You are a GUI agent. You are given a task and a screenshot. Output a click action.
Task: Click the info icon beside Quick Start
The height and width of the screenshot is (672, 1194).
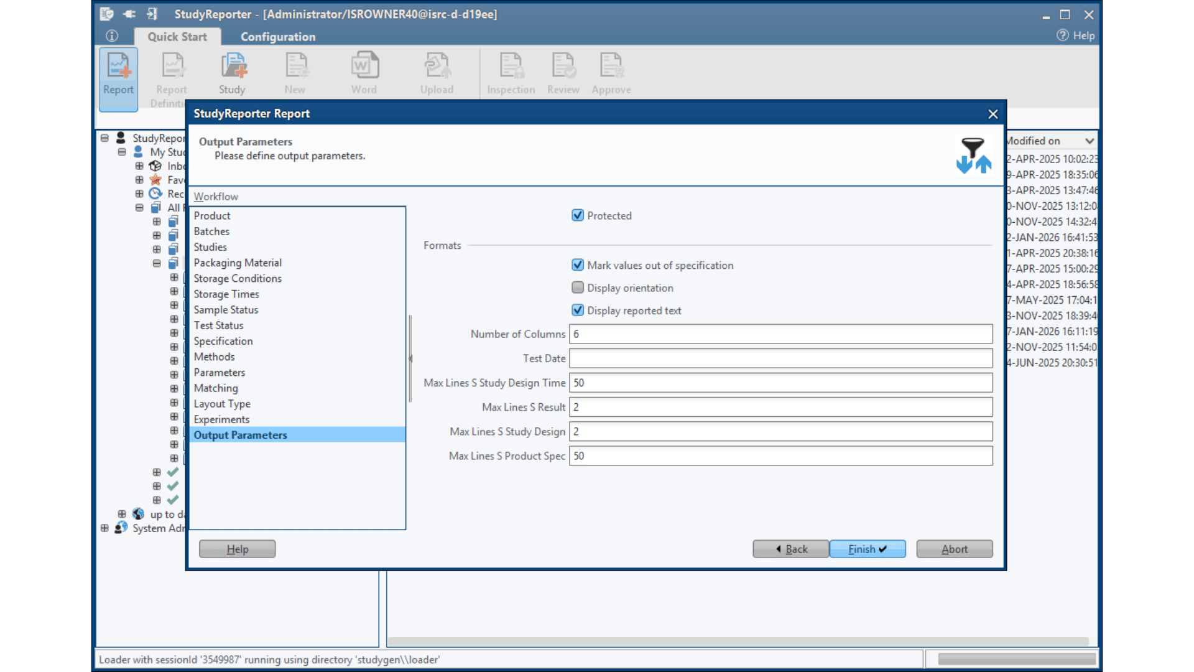click(x=112, y=36)
